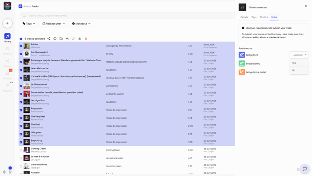Click the track title Les cigarillos
The width and height of the screenshot is (312, 176).
tap(38, 100)
